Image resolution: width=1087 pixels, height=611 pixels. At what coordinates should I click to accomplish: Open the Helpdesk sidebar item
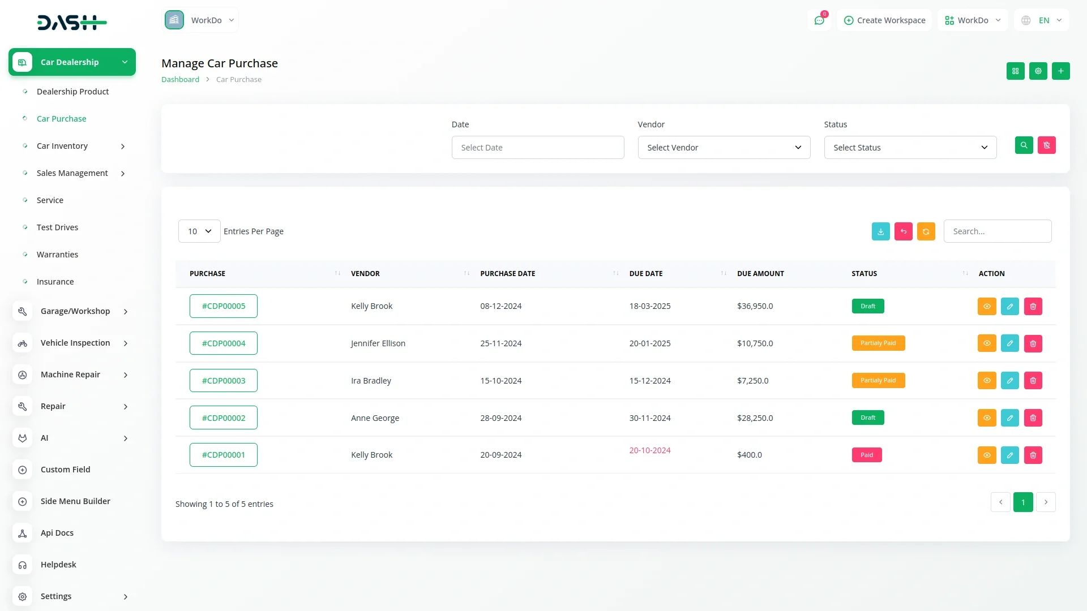pos(58,565)
